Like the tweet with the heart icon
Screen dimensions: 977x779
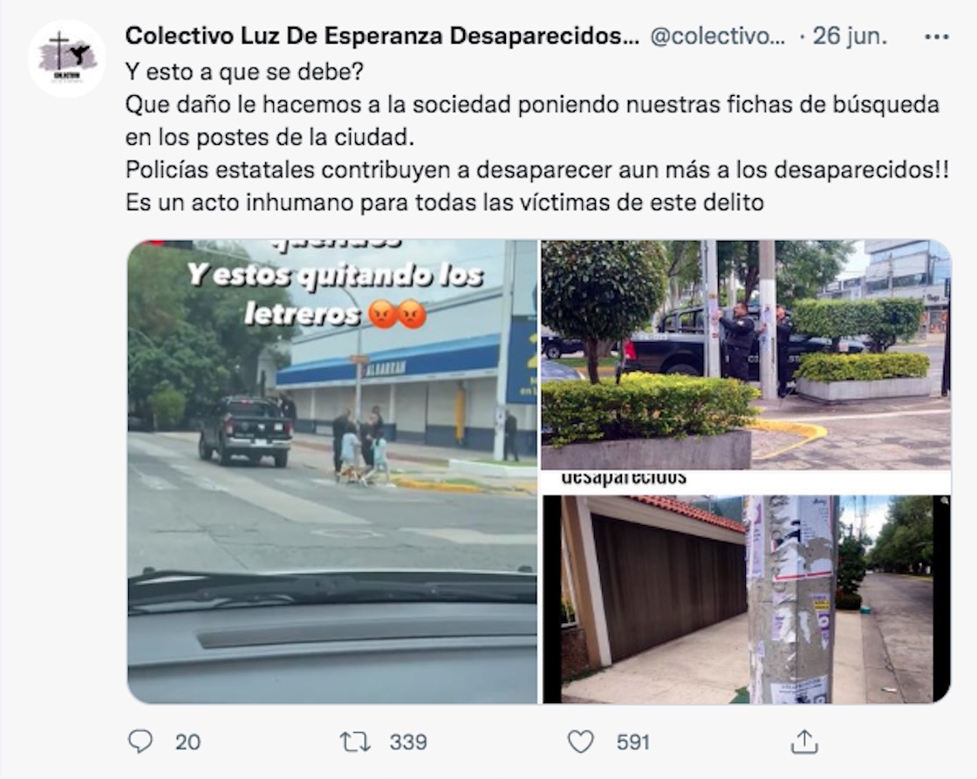pyautogui.click(x=581, y=741)
